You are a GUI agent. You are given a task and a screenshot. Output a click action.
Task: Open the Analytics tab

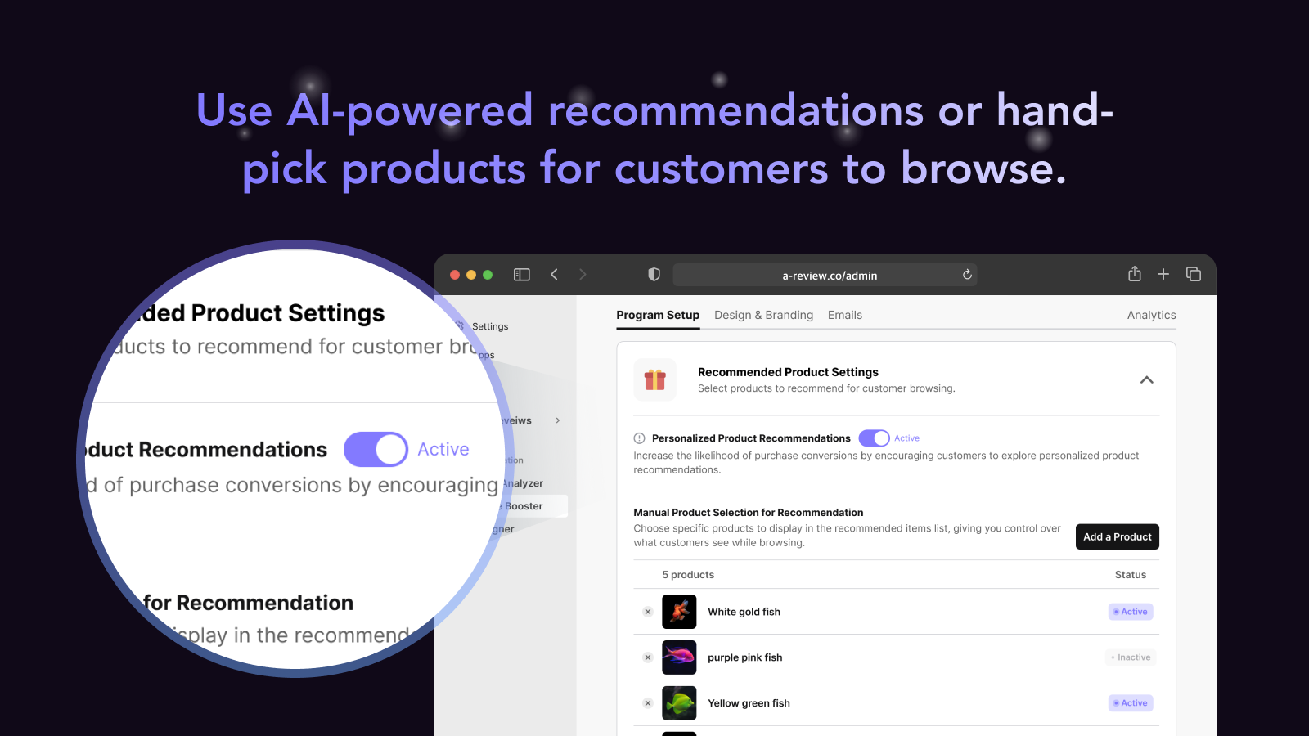pos(1151,315)
